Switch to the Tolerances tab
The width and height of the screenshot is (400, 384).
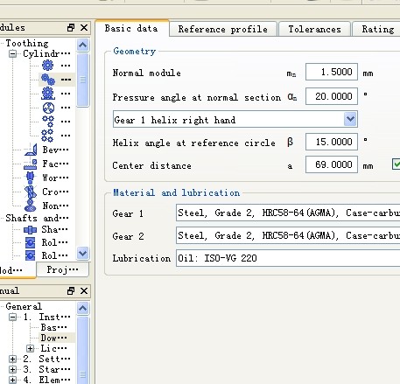(314, 29)
